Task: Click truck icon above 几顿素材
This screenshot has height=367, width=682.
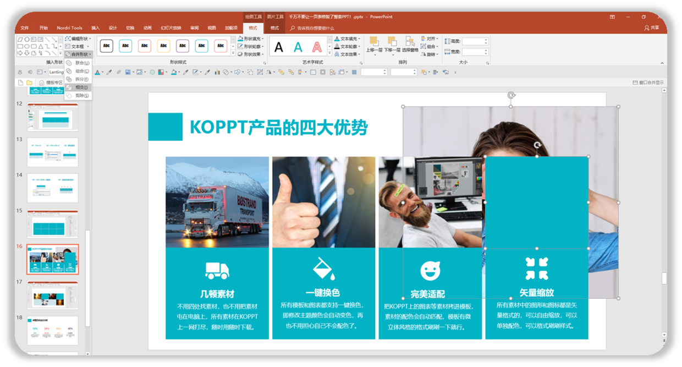Action: pyautogui.click(x=217, y=270)
